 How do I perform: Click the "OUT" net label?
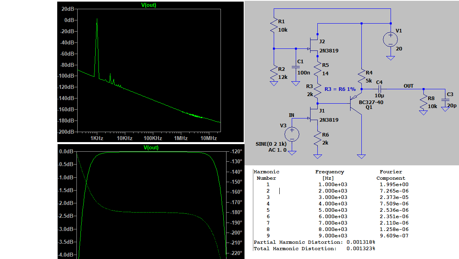pos(408,86)
